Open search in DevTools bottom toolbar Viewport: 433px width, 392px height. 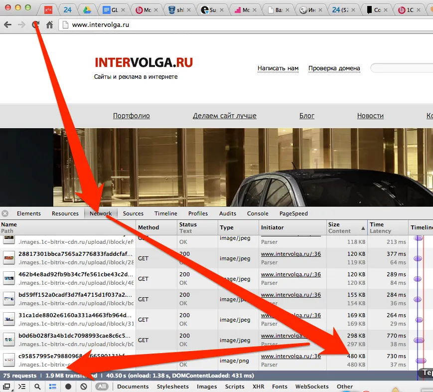37,387
